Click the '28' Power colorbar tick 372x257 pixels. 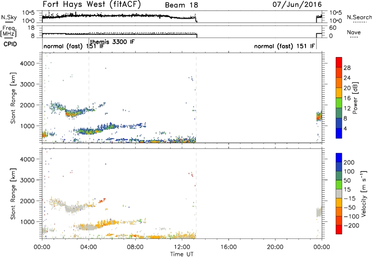point(347,68)
